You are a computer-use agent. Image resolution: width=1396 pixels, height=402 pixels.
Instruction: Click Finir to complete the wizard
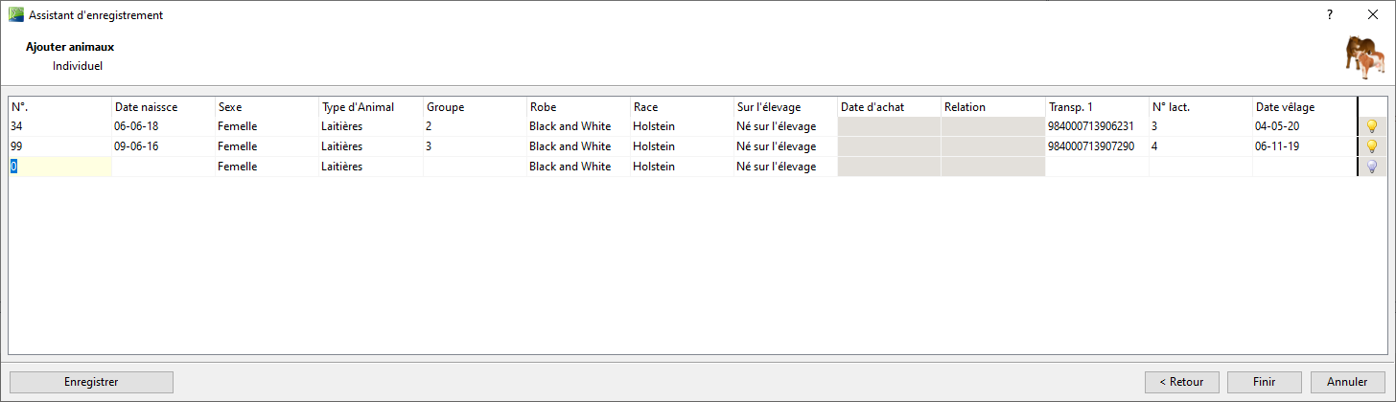coord(1264,381)
